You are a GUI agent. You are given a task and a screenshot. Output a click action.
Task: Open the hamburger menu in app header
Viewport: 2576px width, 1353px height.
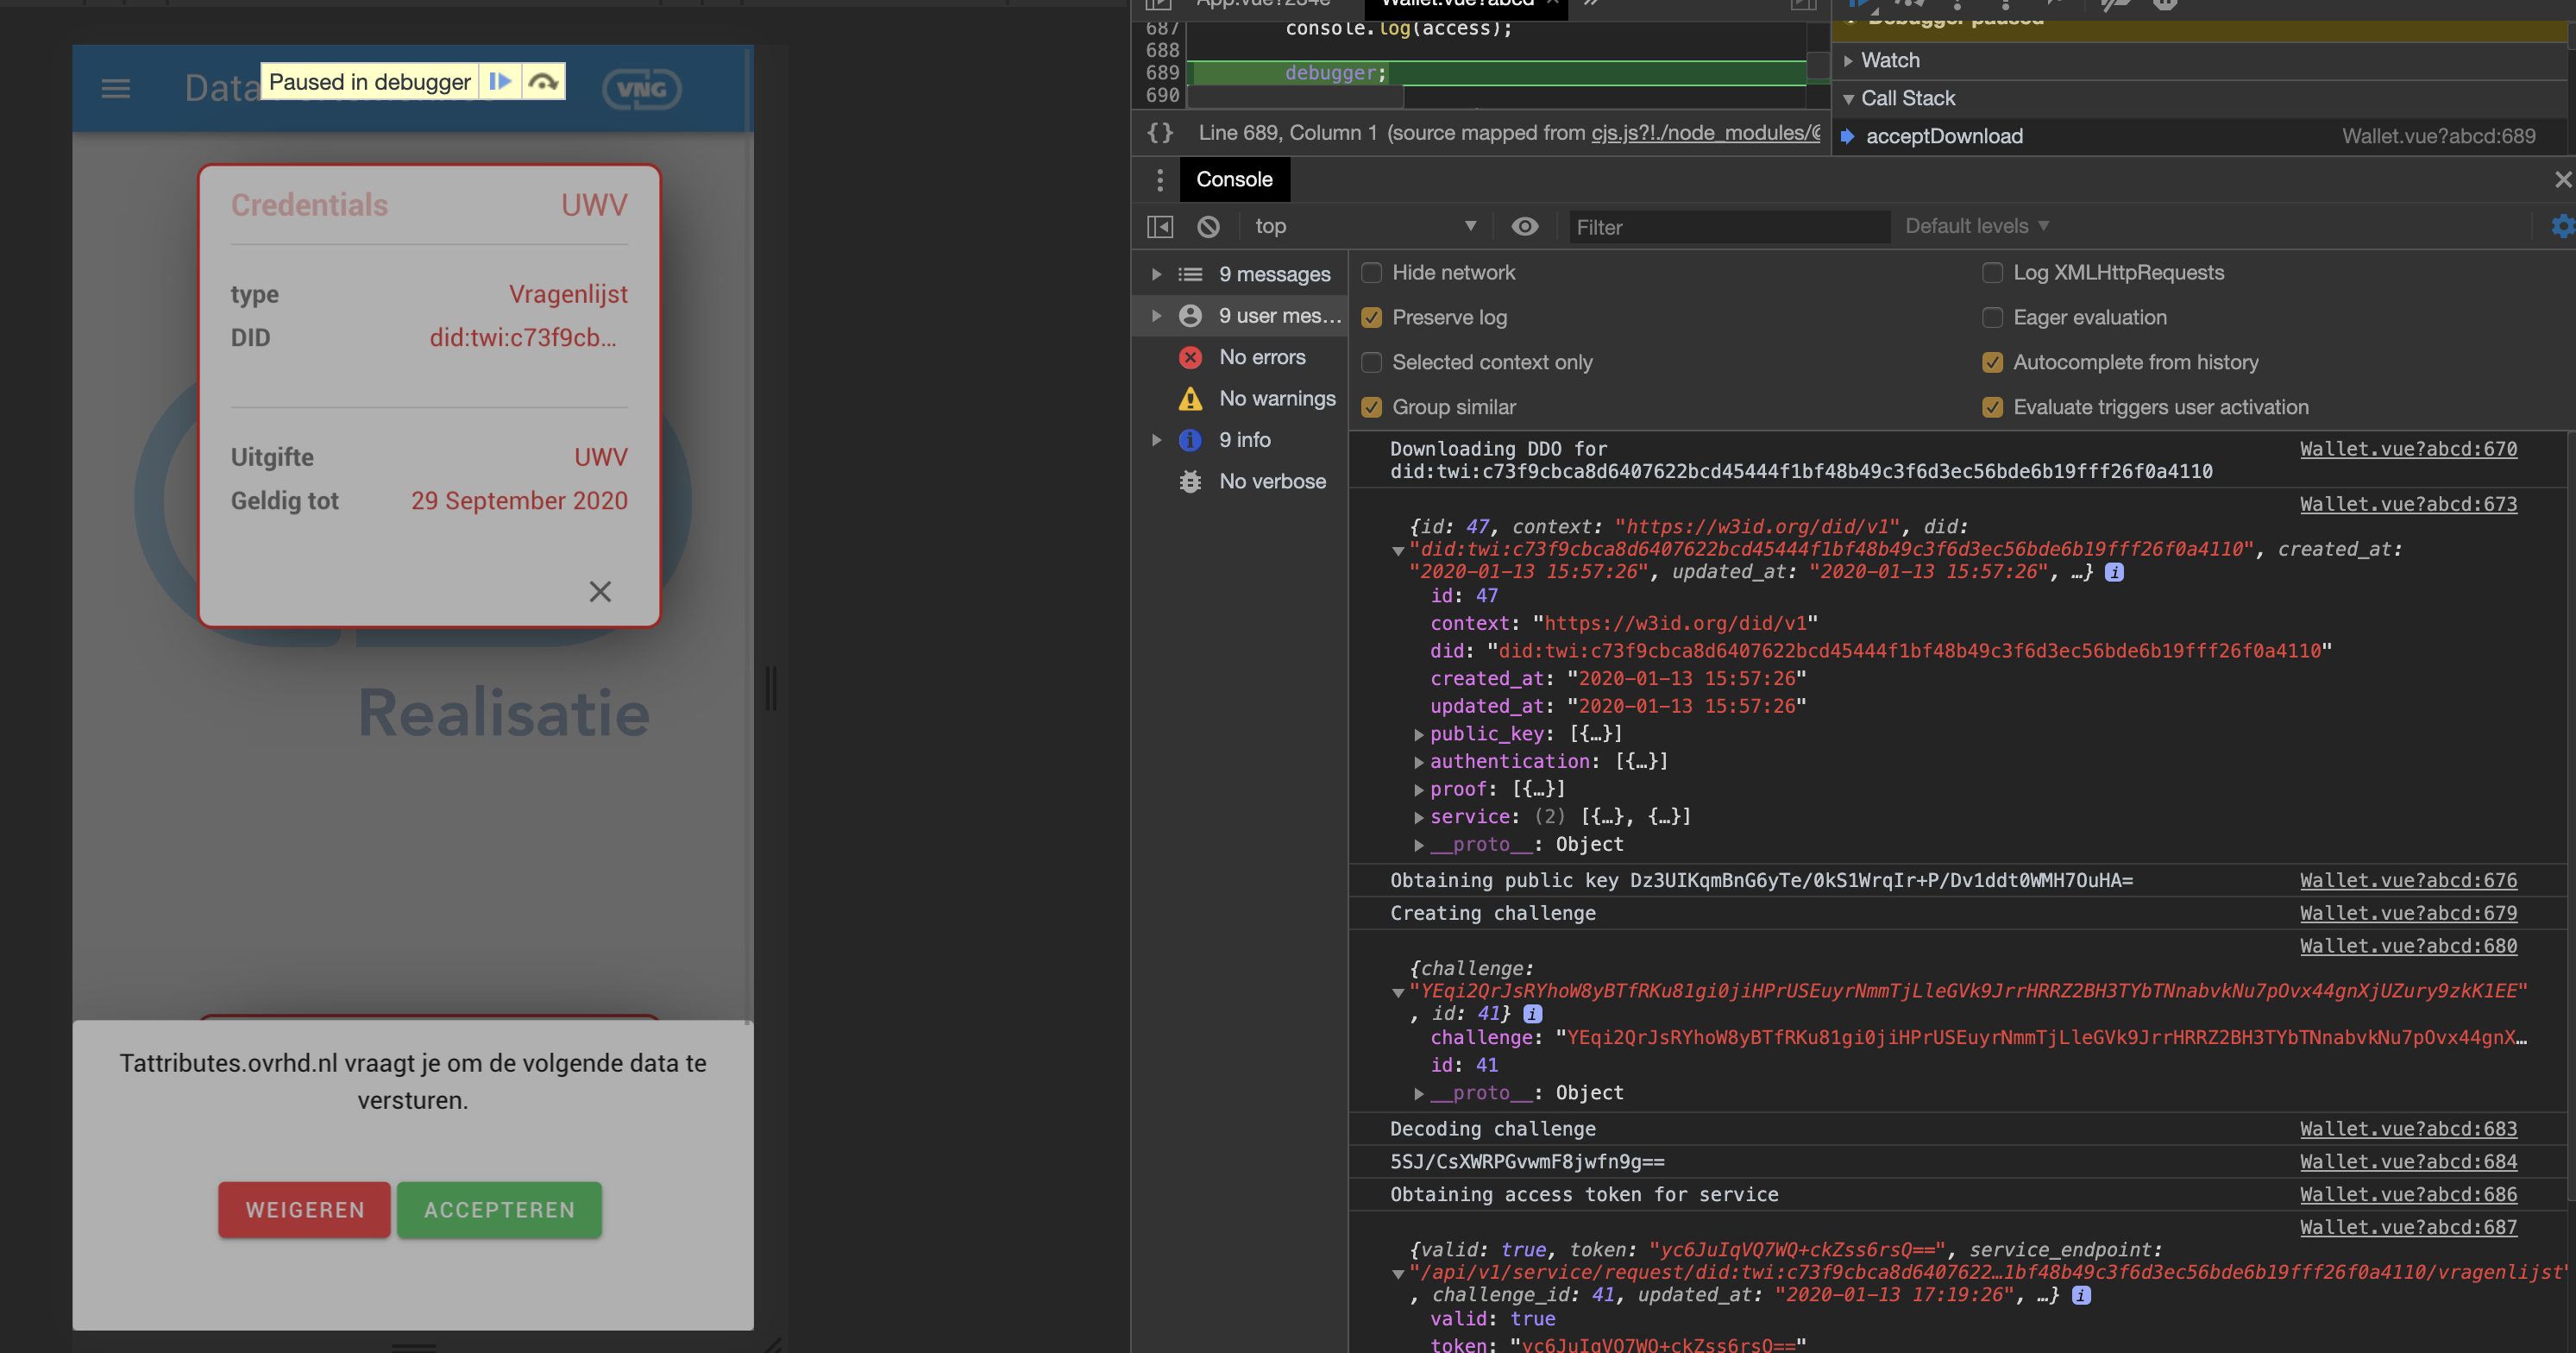pos(116,89)
